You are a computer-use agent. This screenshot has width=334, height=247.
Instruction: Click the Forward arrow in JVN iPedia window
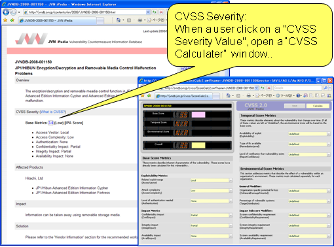14,12
